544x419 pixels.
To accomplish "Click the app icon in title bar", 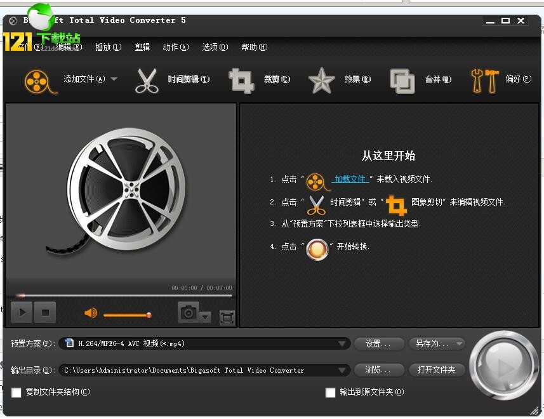I will coord(13,21).
